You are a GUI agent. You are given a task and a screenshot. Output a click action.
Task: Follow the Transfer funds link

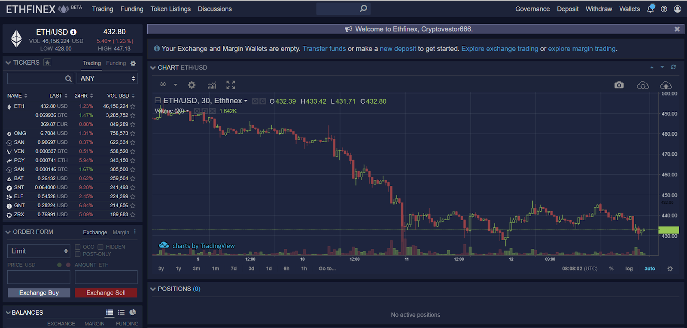[324, 49]
